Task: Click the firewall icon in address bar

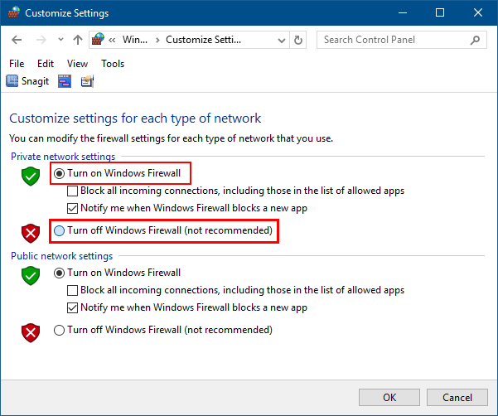Action: coord(99,40)
